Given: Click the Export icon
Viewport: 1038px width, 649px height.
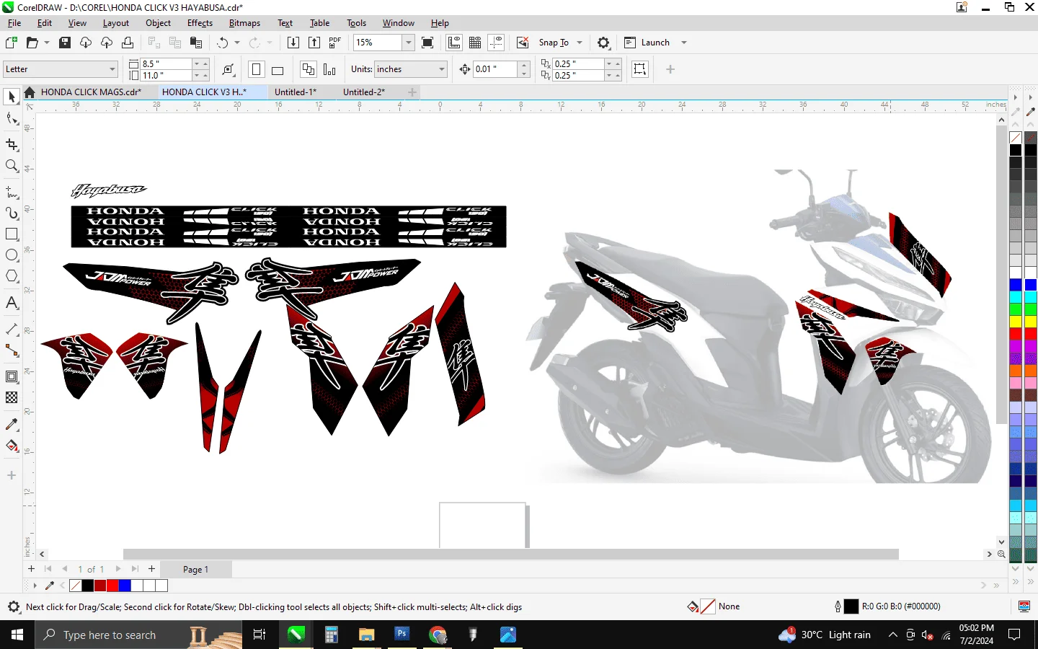Looking at the screenshot, I should coord(314,43).
